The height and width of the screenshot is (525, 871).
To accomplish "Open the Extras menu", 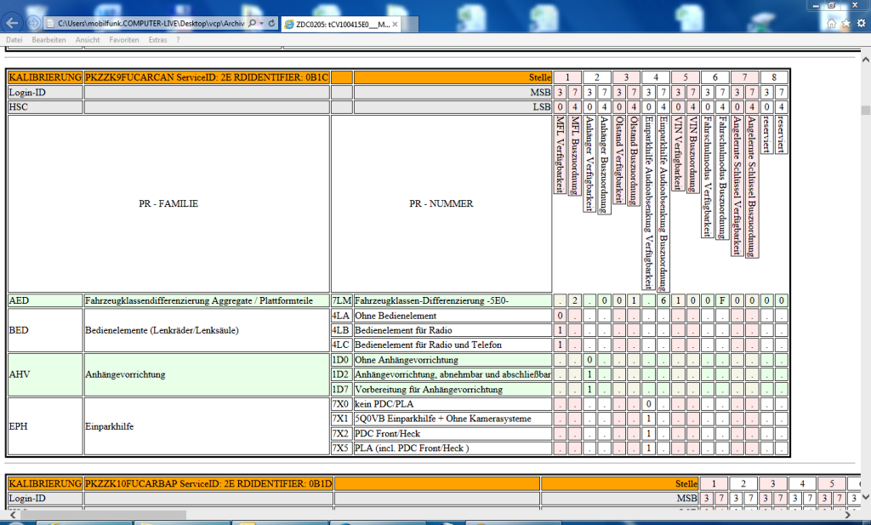I will (157, 40).
